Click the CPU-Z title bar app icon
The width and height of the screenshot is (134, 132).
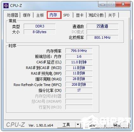point(6,6)
